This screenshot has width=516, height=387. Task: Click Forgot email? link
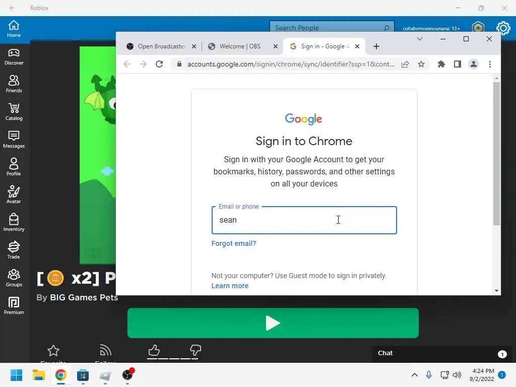click(234, 243)
